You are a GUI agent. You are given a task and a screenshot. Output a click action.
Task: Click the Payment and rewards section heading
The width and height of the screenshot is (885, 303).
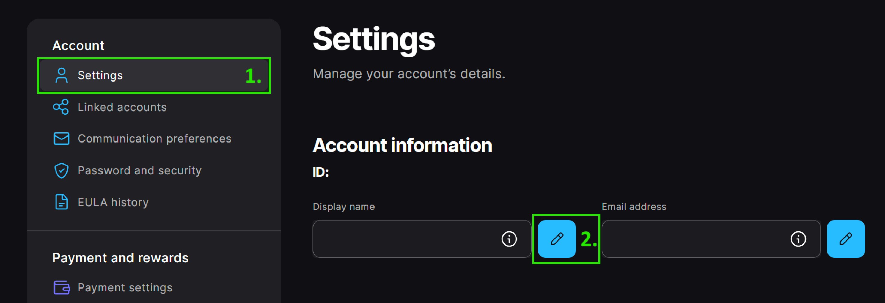tap(120, 258)
